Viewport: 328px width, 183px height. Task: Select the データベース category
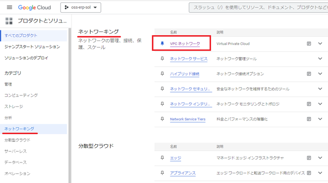pos(16,162)
